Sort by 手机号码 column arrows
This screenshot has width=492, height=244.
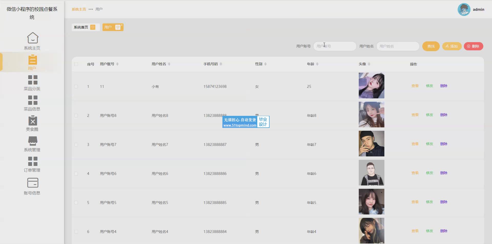[x=221, y=64]
